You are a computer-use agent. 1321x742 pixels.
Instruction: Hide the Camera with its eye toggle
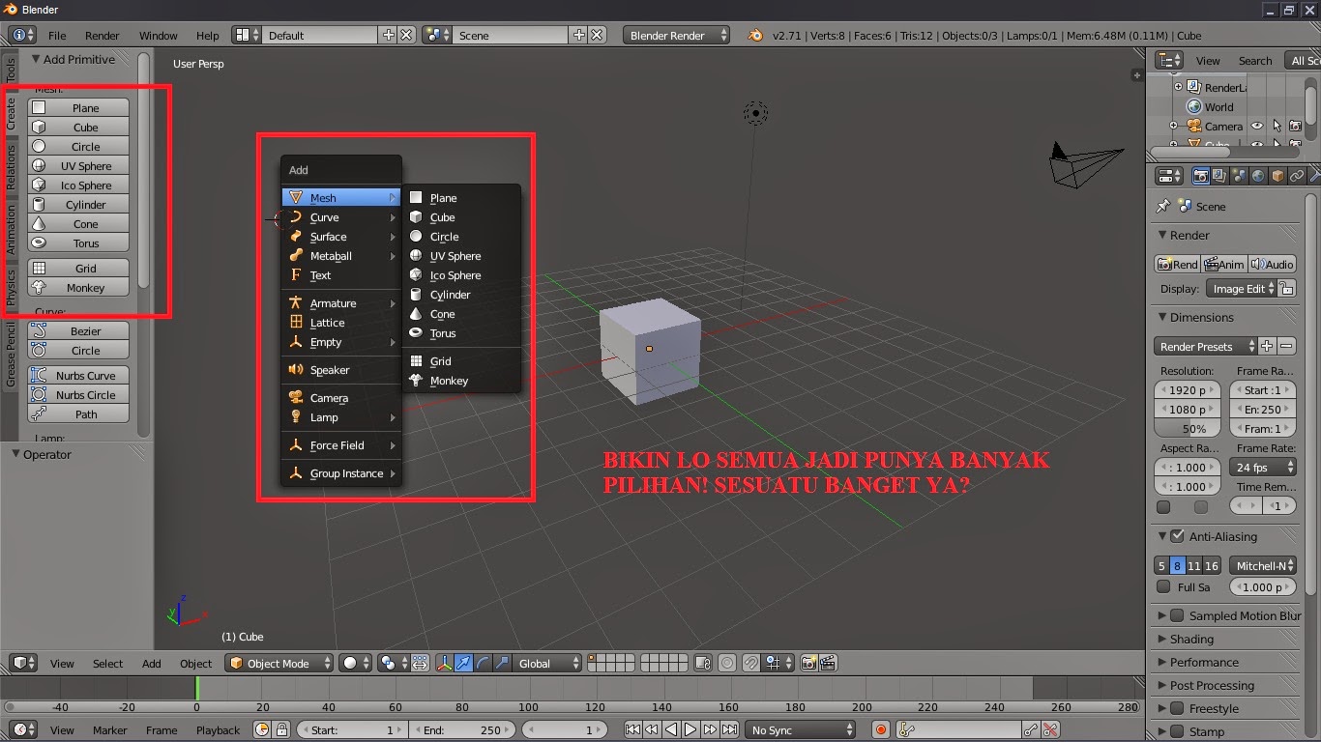[x=1256, y=126]
